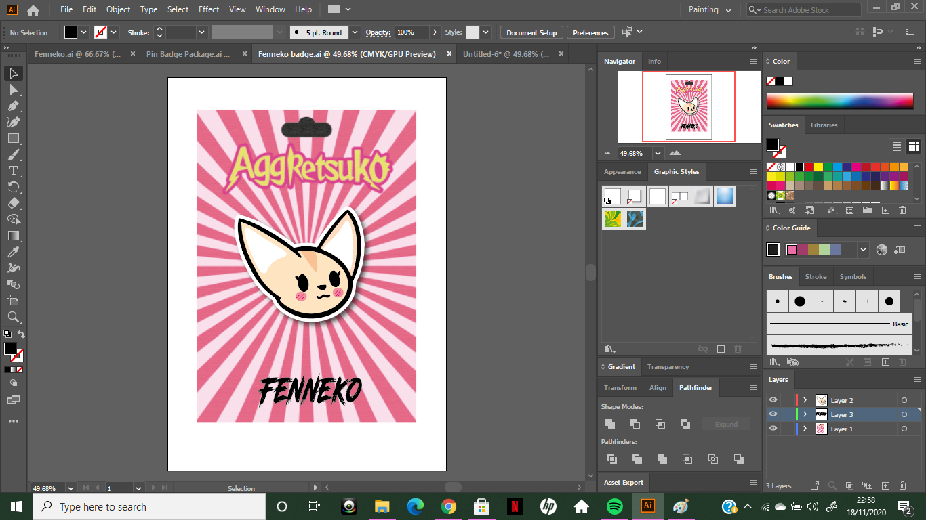This screenshot has height=520, width=926.
Task: Click black fill box in Swatches panel
Action: (773, 144)
